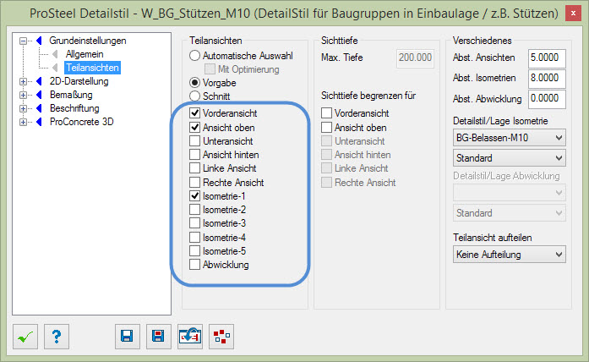Click the blue arrow icon beside Grundeinstellungen
The width and height of the screenshot is (589, 362).
(x=39, y=41)
